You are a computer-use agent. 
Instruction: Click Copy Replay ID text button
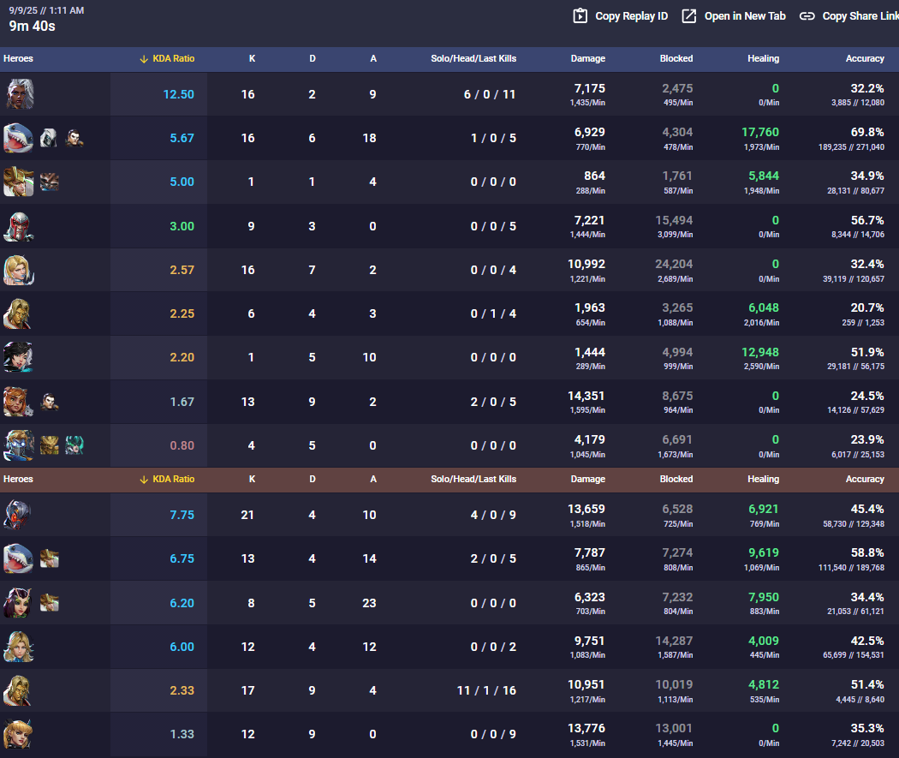tap(631, 16)
